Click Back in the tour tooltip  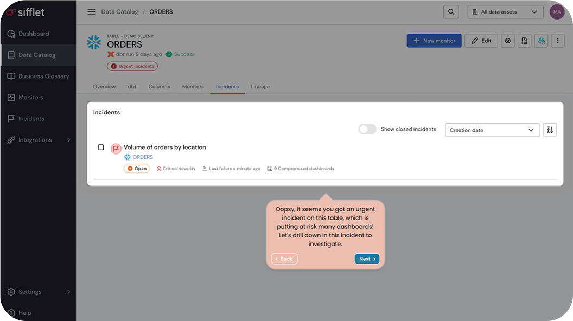284,259
